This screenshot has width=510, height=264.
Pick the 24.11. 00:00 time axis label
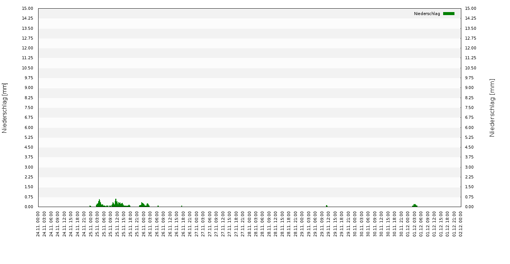tap(38, 224)
